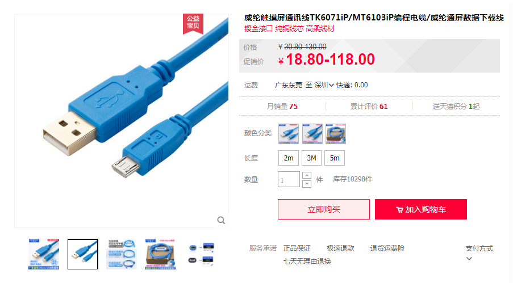Viewport: 513px width, 283px height.
Task: Select the 3M length option
Action: [x=311, y=158]
